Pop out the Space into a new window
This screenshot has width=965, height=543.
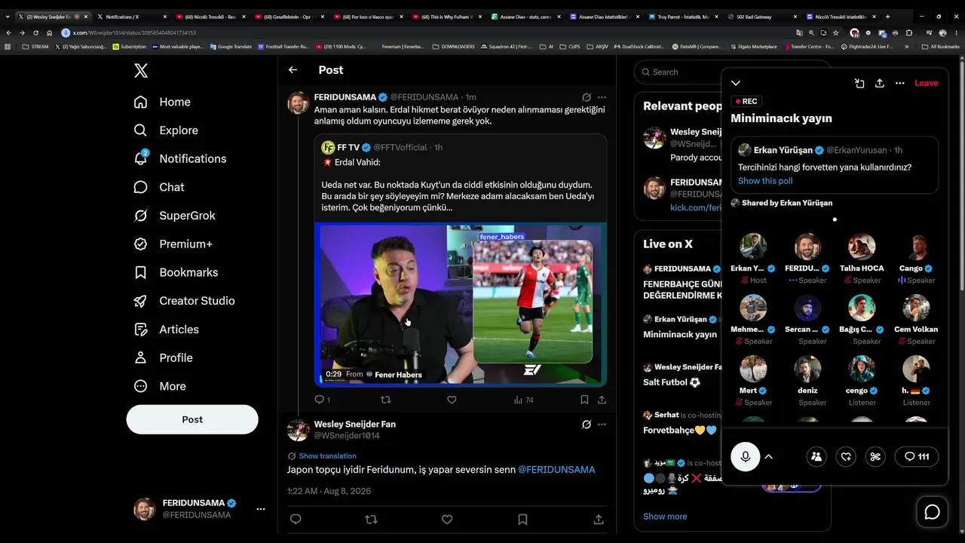coord(859,83)
